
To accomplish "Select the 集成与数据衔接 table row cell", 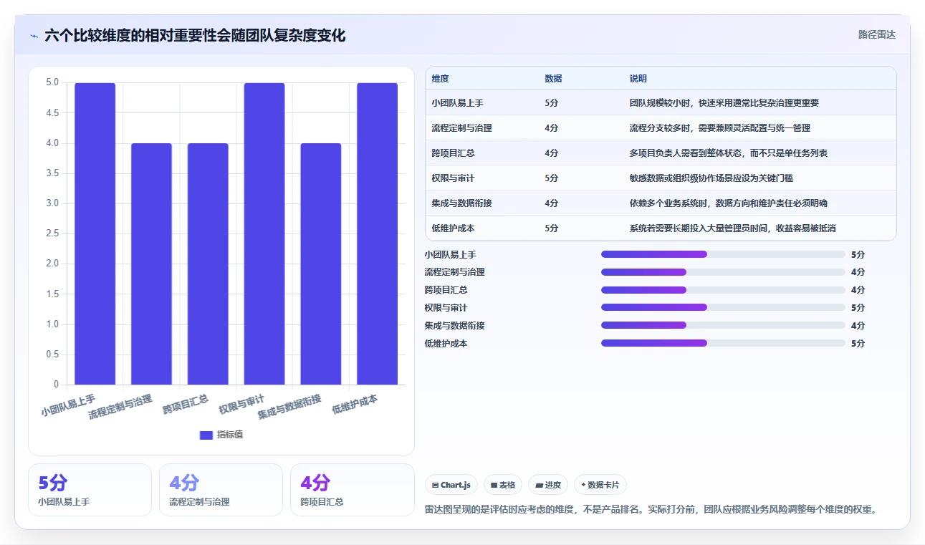I will point(461,203).
